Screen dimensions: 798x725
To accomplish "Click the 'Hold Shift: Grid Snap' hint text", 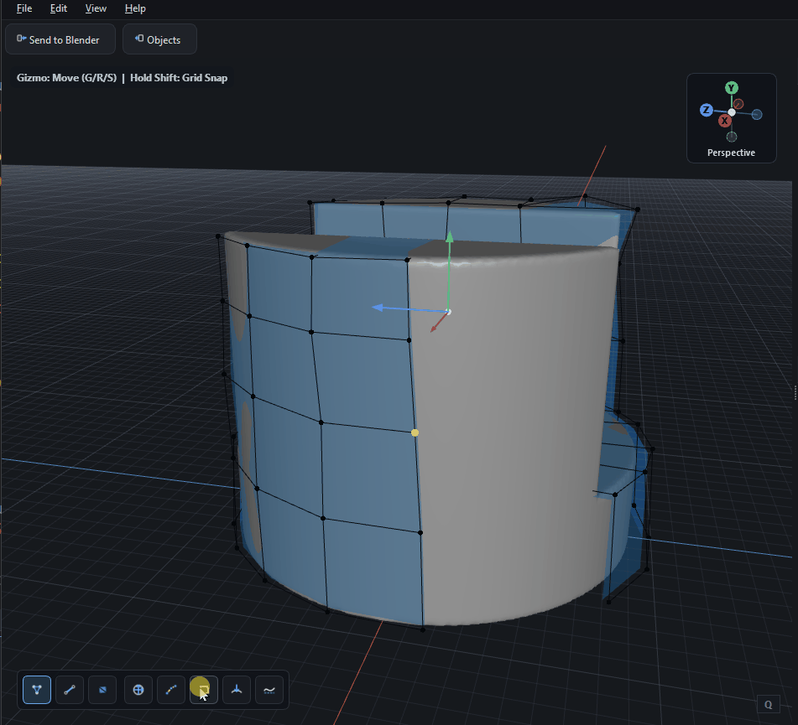I will pyautogui.click(x=179, y=78).
